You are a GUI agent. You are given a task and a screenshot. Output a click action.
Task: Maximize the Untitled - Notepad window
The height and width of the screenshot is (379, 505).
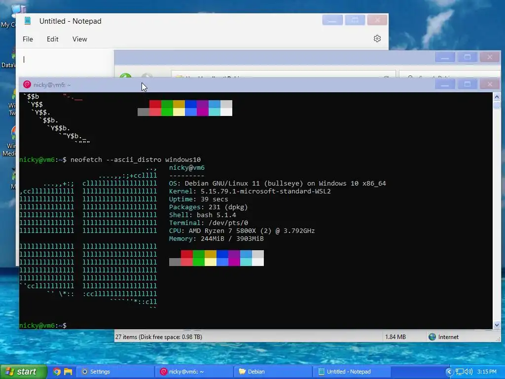(355, 20)
